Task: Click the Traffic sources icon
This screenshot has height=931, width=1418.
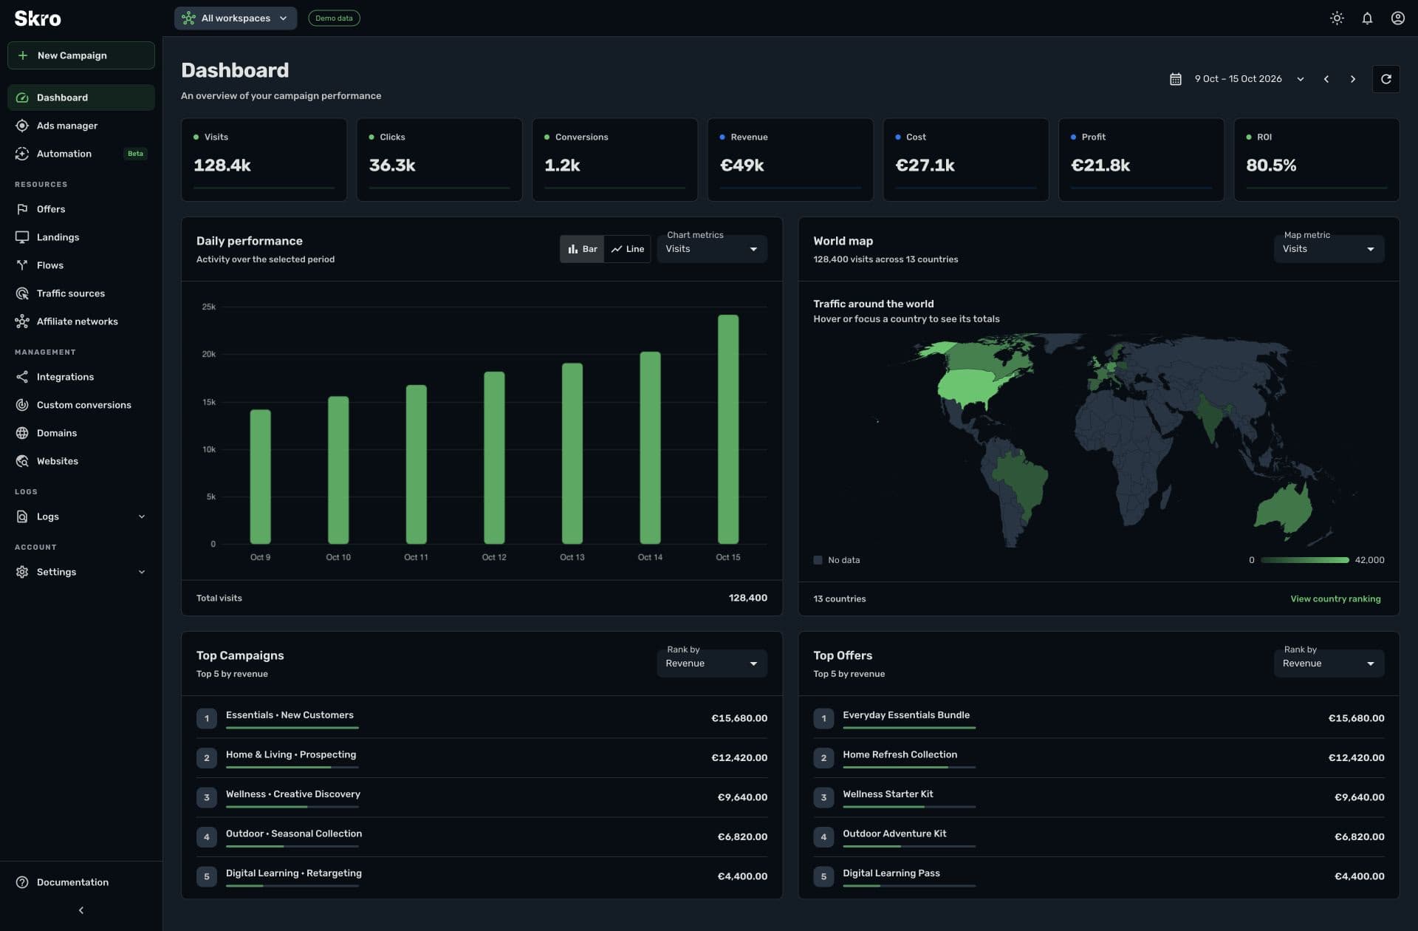Action: tap(22, 293)
